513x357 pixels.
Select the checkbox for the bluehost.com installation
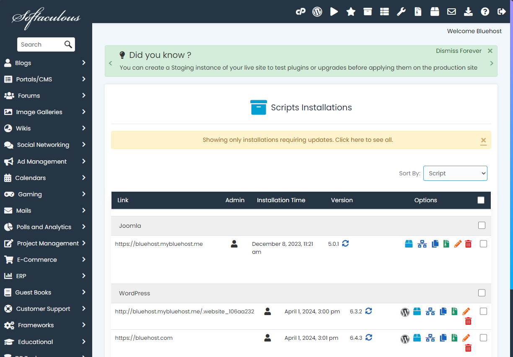tap(483, 338)
